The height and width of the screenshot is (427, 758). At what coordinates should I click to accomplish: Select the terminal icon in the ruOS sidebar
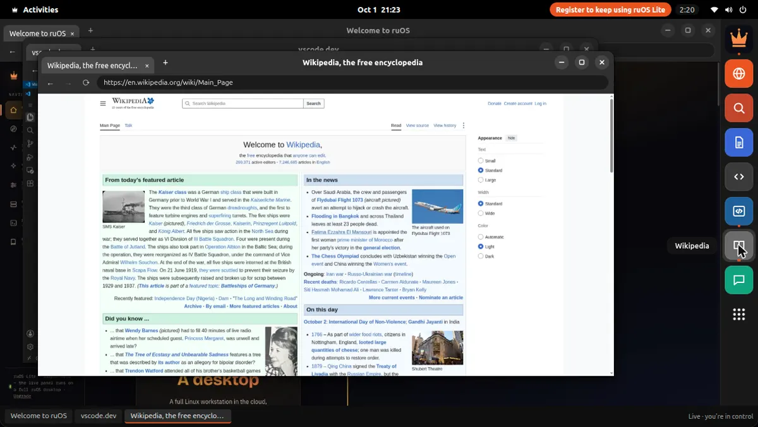(x=13, y=223)
